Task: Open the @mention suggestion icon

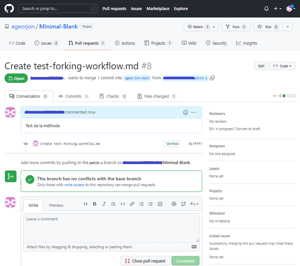Action: [174, 204]
